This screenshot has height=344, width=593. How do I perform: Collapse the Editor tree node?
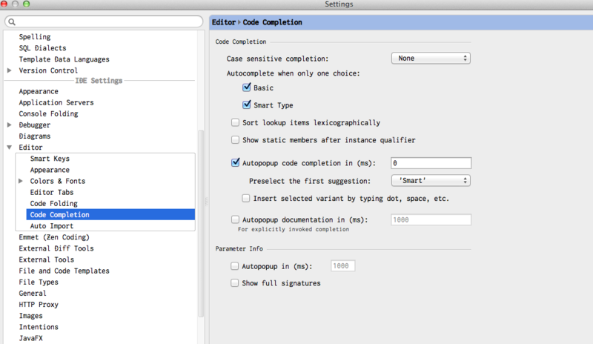pos(10,148)
